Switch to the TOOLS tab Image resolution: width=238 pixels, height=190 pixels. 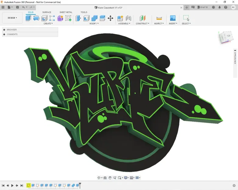coord(84,12)
